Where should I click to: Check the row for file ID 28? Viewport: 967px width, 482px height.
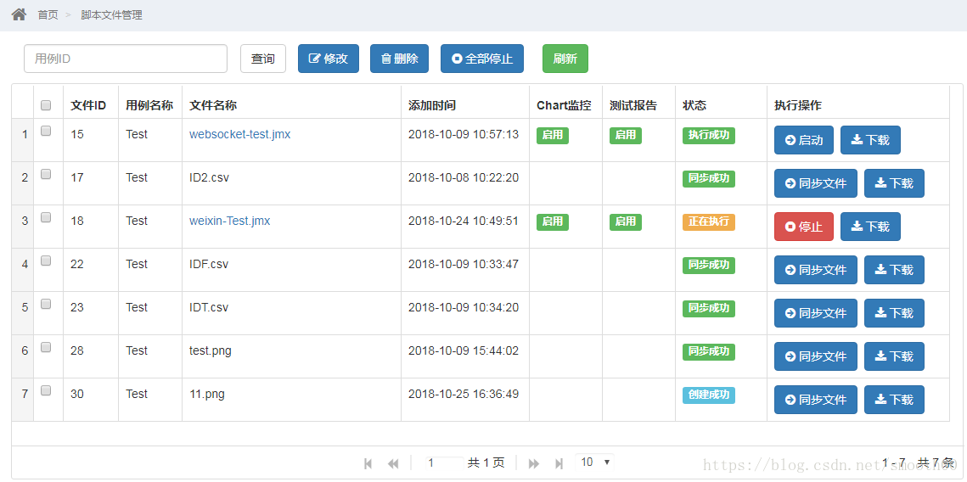point(46,347)
